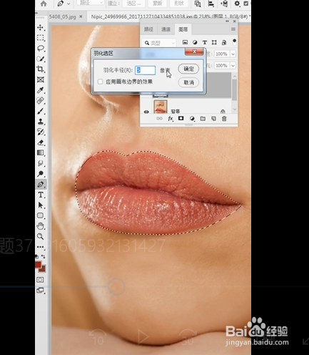
Task: Select the Type tool
Action: point(41,195)
